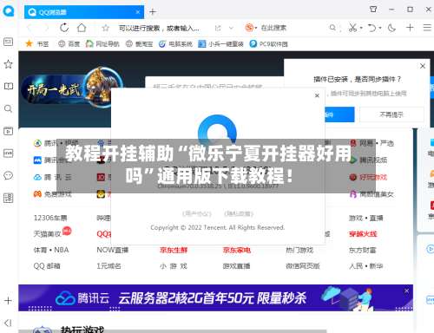Open the 电脑系统 bookmark
The width and height of the screenshot is (434, 333).
tap(175, 44)
